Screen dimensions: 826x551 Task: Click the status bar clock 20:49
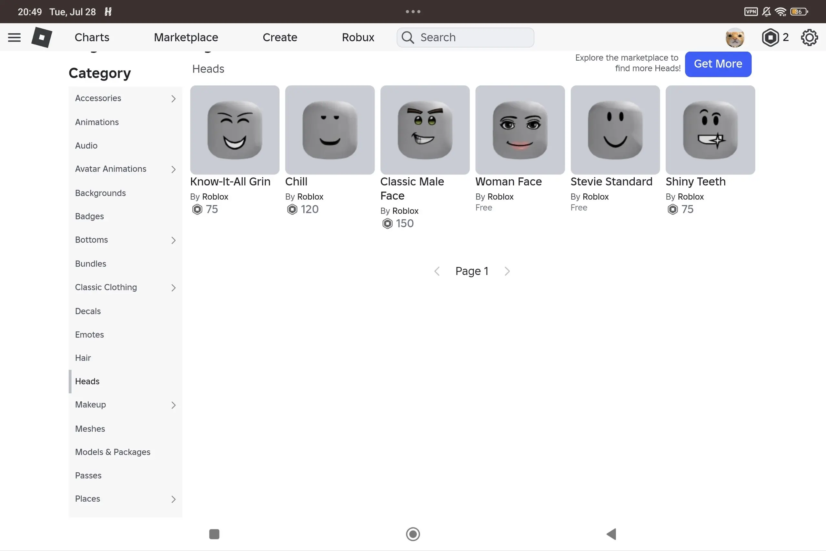[30, 12]
